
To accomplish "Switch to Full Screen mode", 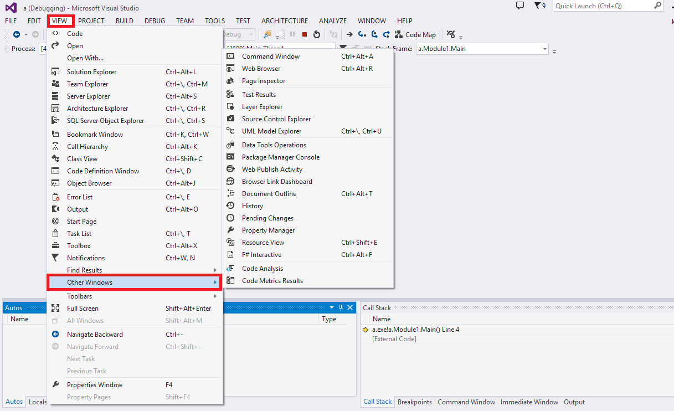I will (x=135, y=309).
